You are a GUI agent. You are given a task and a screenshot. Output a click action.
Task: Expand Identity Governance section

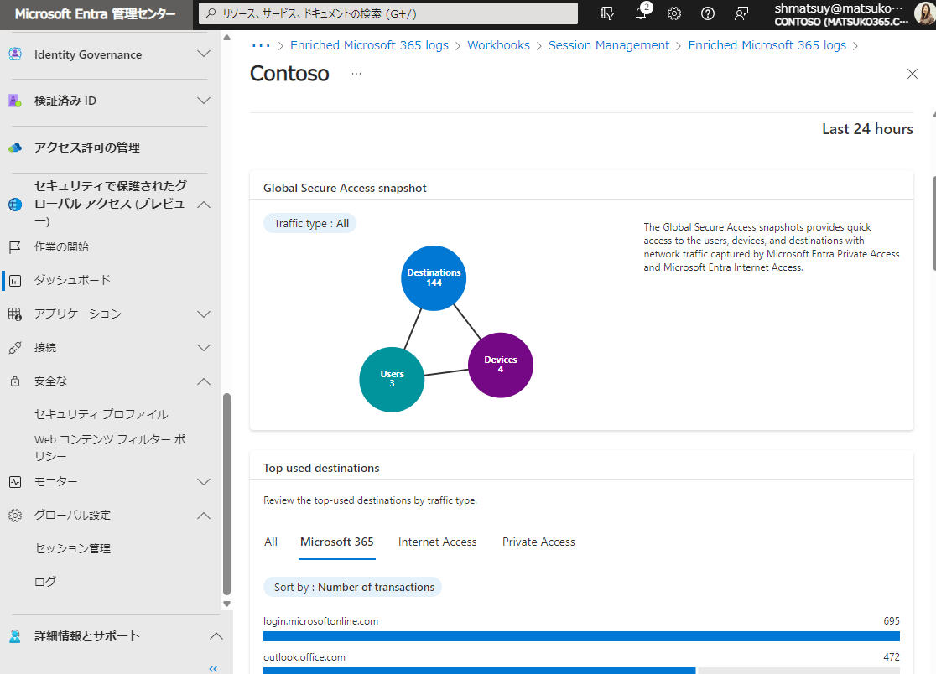point(204,54)
